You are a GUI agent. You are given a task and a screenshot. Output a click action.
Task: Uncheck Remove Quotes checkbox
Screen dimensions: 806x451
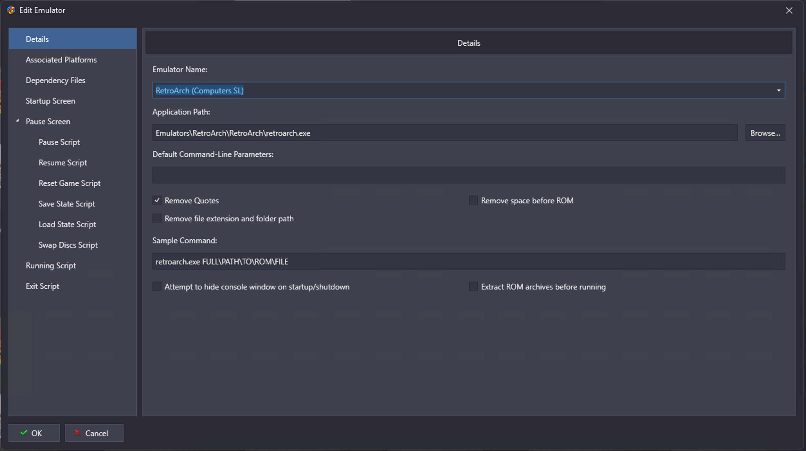157,200
